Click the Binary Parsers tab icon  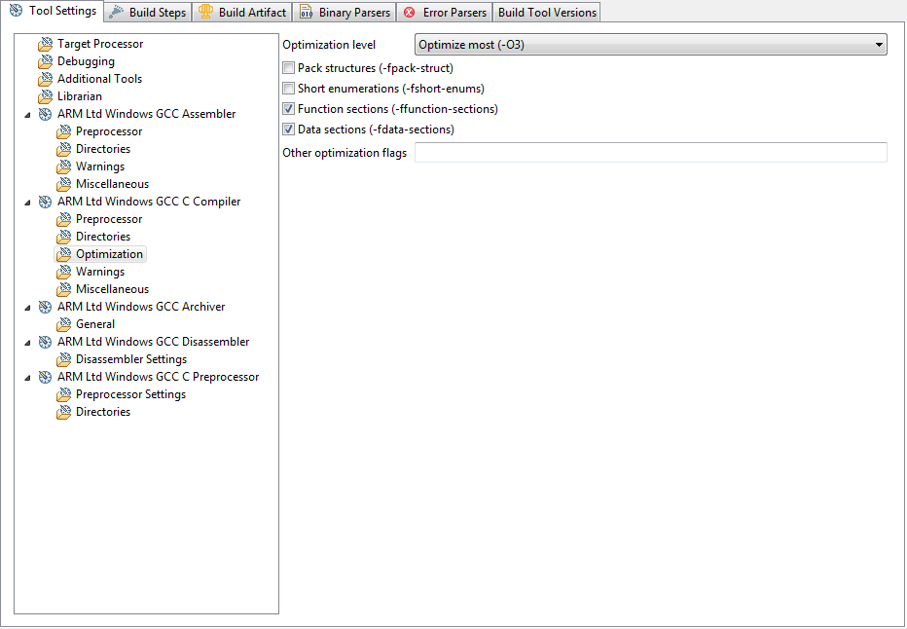(x=306, y=12)
